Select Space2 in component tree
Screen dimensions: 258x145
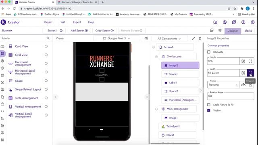[180, 91]
